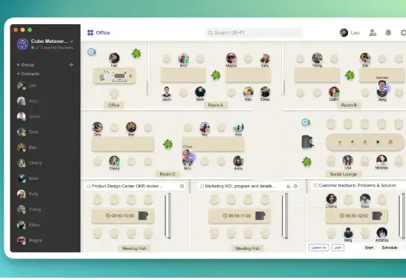Image resolution: width=406 pixels, height=280 pixels.
Task: Click Zoe's avatar in Room B
Action: (x=365, y=58)
